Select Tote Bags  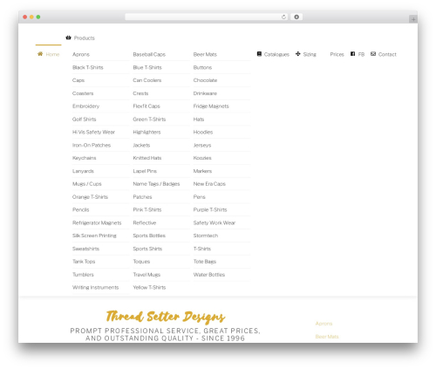[205, 262]
